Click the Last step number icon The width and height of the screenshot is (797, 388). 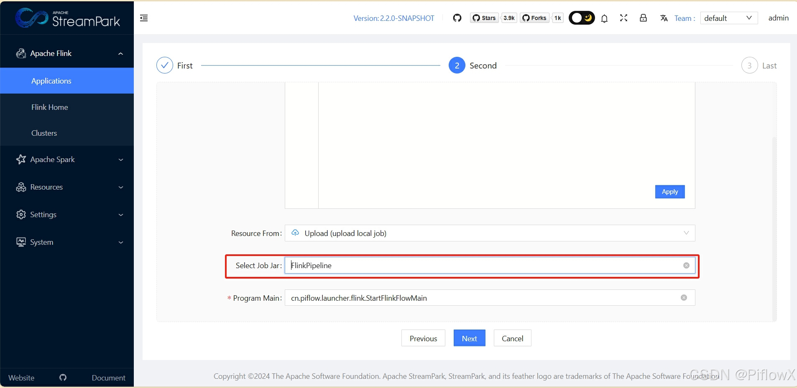click(749, 66)
